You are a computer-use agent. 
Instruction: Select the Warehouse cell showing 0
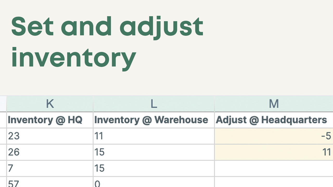point(153,183)
